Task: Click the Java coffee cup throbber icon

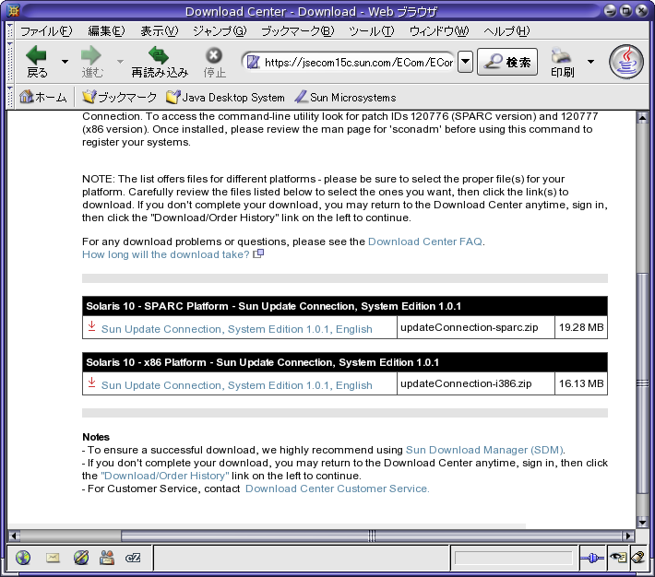Action: [625, 62]
